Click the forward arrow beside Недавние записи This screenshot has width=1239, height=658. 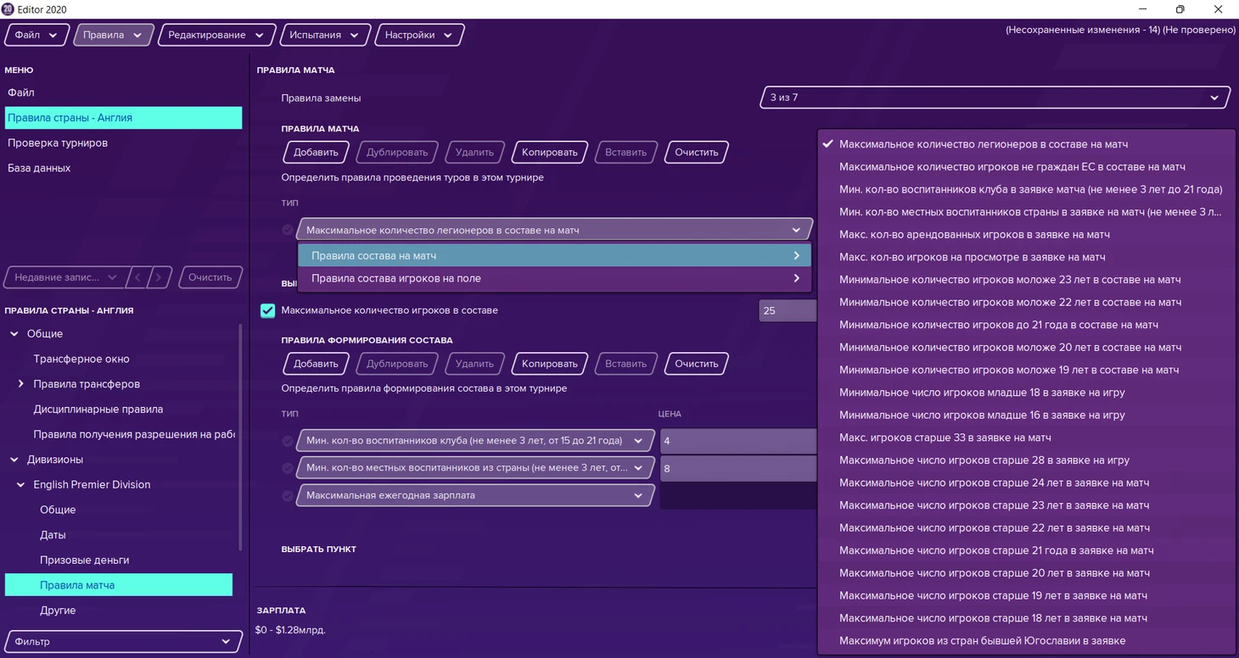point(160,277)
